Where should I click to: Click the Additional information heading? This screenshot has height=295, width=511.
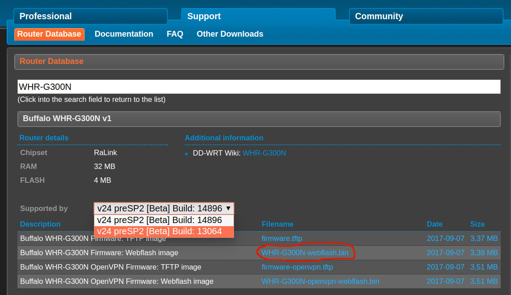point(224,138)
